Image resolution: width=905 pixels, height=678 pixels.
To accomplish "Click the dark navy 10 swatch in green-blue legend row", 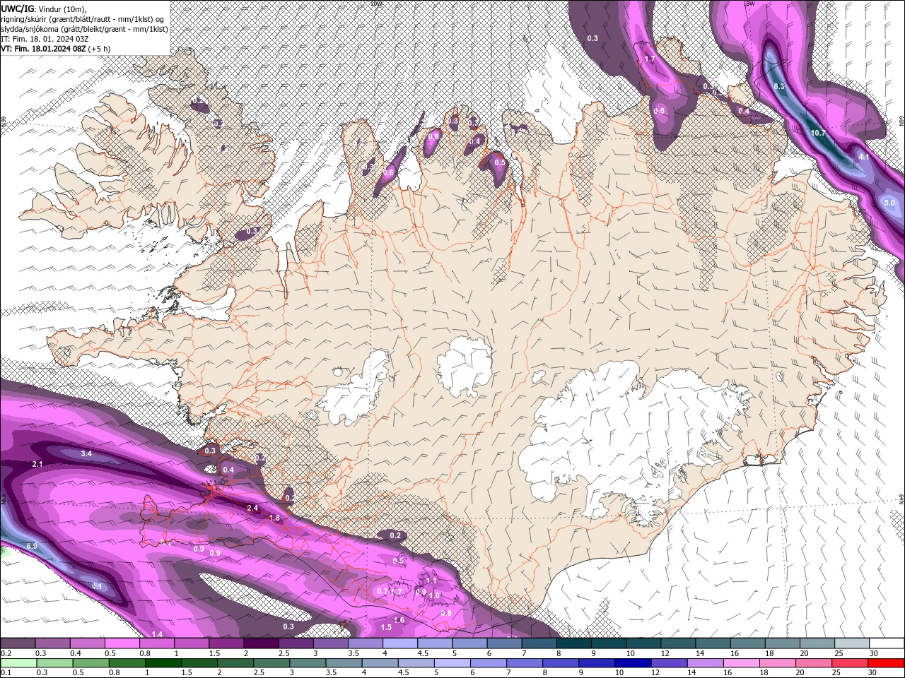I will (631, 663).
